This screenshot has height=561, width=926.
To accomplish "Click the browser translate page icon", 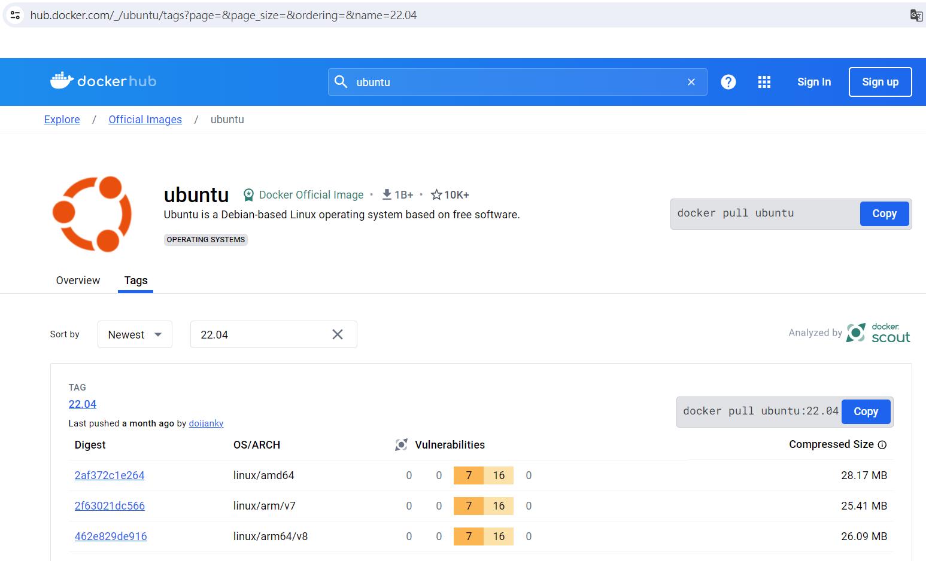I will (916, 15).
